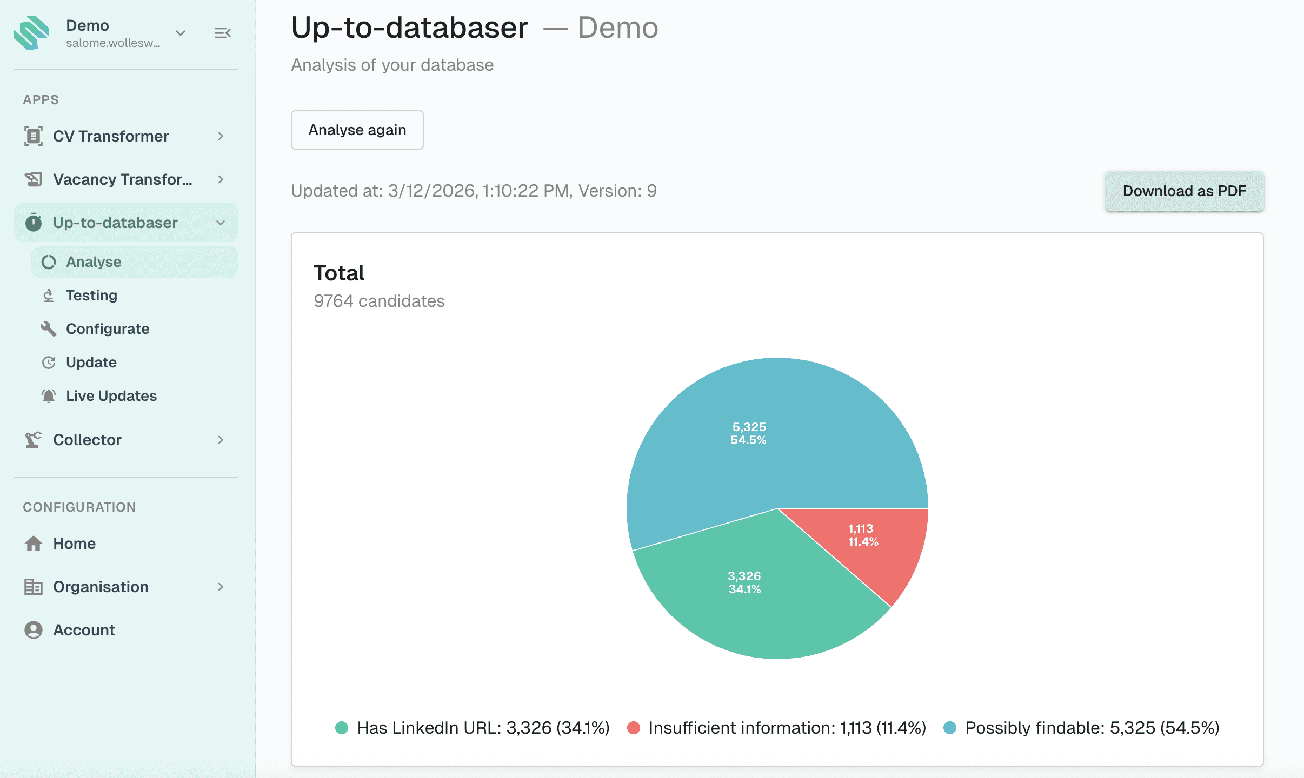Viewport: 1304px width, 778px height.
Task: Expand the Organisation submenu chevron
Action: [x=221, y=587]
